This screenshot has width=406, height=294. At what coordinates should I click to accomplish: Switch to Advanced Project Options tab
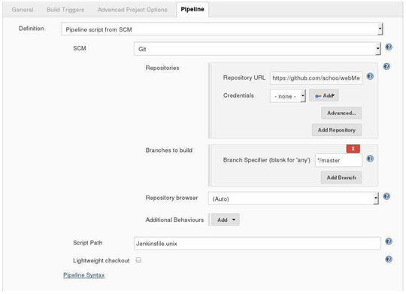click(x=132, y=10)
